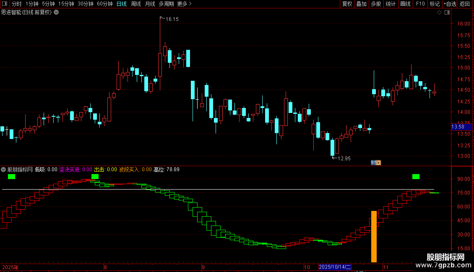Click the 标记 mark button
474x272 pixels.
(x=435, y=4)
